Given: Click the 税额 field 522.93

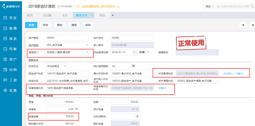Looking at the screenshot, I should click(x=125, y=102).
